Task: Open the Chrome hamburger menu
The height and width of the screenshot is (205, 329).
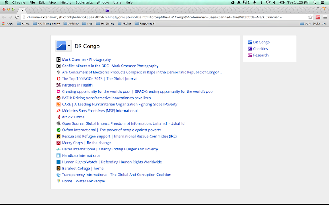Action: tap(325, 17)
